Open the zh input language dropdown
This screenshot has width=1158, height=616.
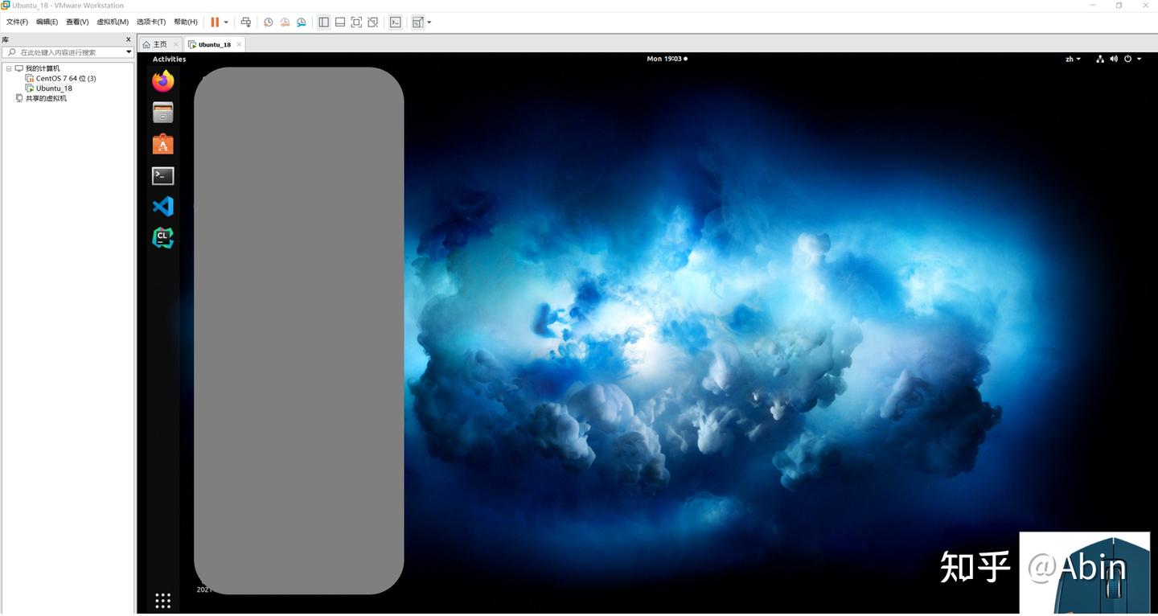[x=1073, y=59]
